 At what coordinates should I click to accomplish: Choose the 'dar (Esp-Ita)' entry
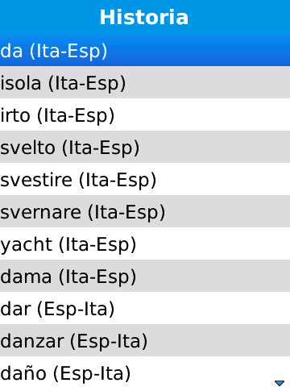145,308
